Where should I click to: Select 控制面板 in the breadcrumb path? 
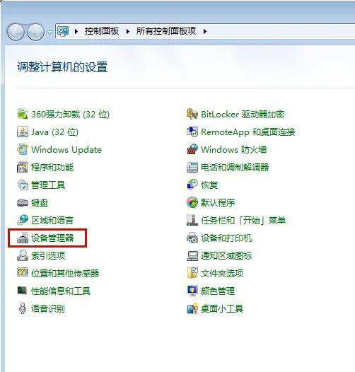(102, 31)
